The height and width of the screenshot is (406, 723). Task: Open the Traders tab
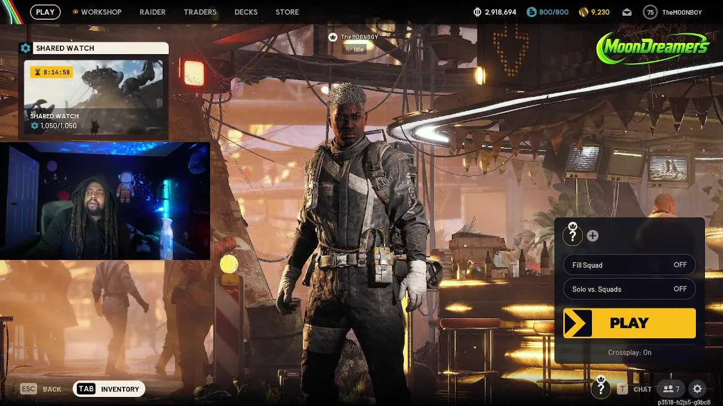(200, 12)
